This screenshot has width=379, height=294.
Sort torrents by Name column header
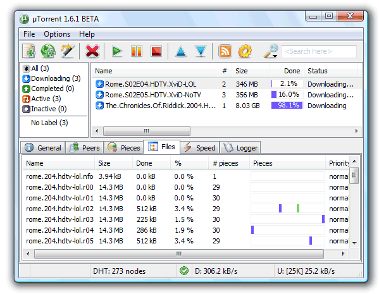[x=154, y=71]
